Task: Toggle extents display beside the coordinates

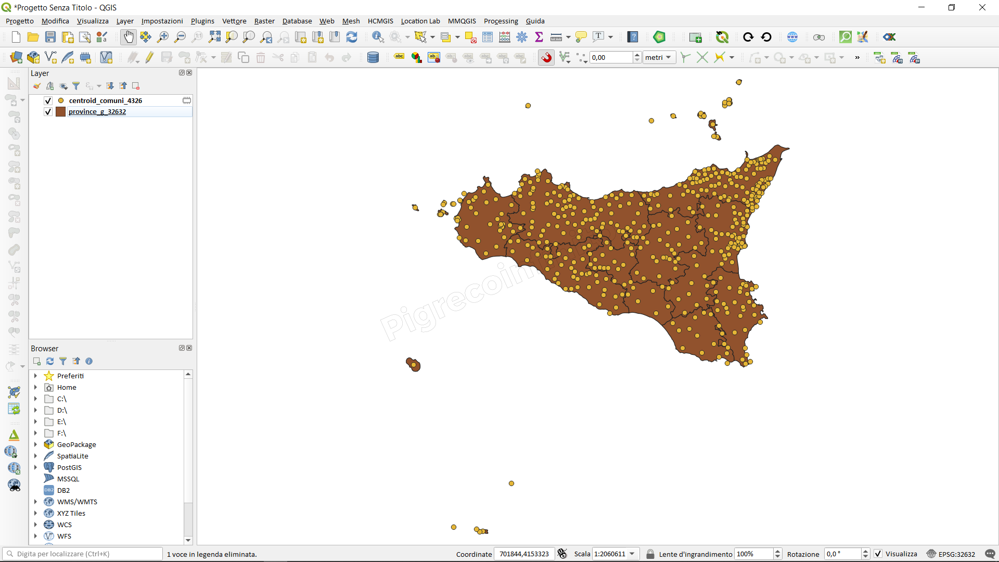Action: [x=562, y=554]
